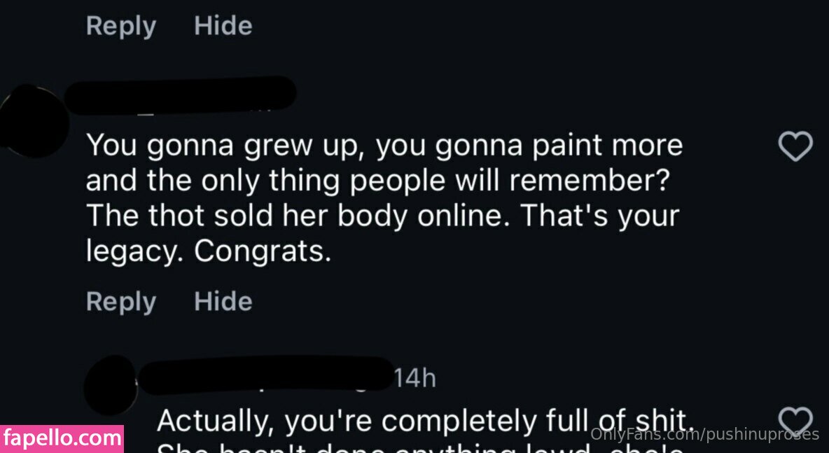Viewport: 829px width, 453px height.
Task: Open redacted username left of 14h
Action: coord(266,375)
